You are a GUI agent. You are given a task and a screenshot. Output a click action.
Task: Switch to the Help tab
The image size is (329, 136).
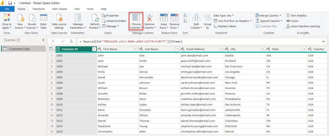103,9
